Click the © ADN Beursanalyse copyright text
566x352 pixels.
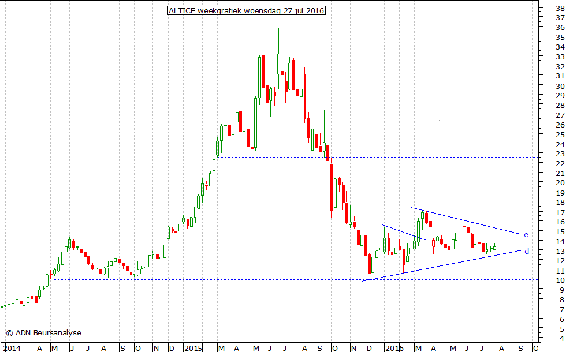click(x=43, y=333)
